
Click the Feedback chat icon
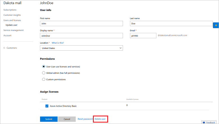click(x=204, y=123)
